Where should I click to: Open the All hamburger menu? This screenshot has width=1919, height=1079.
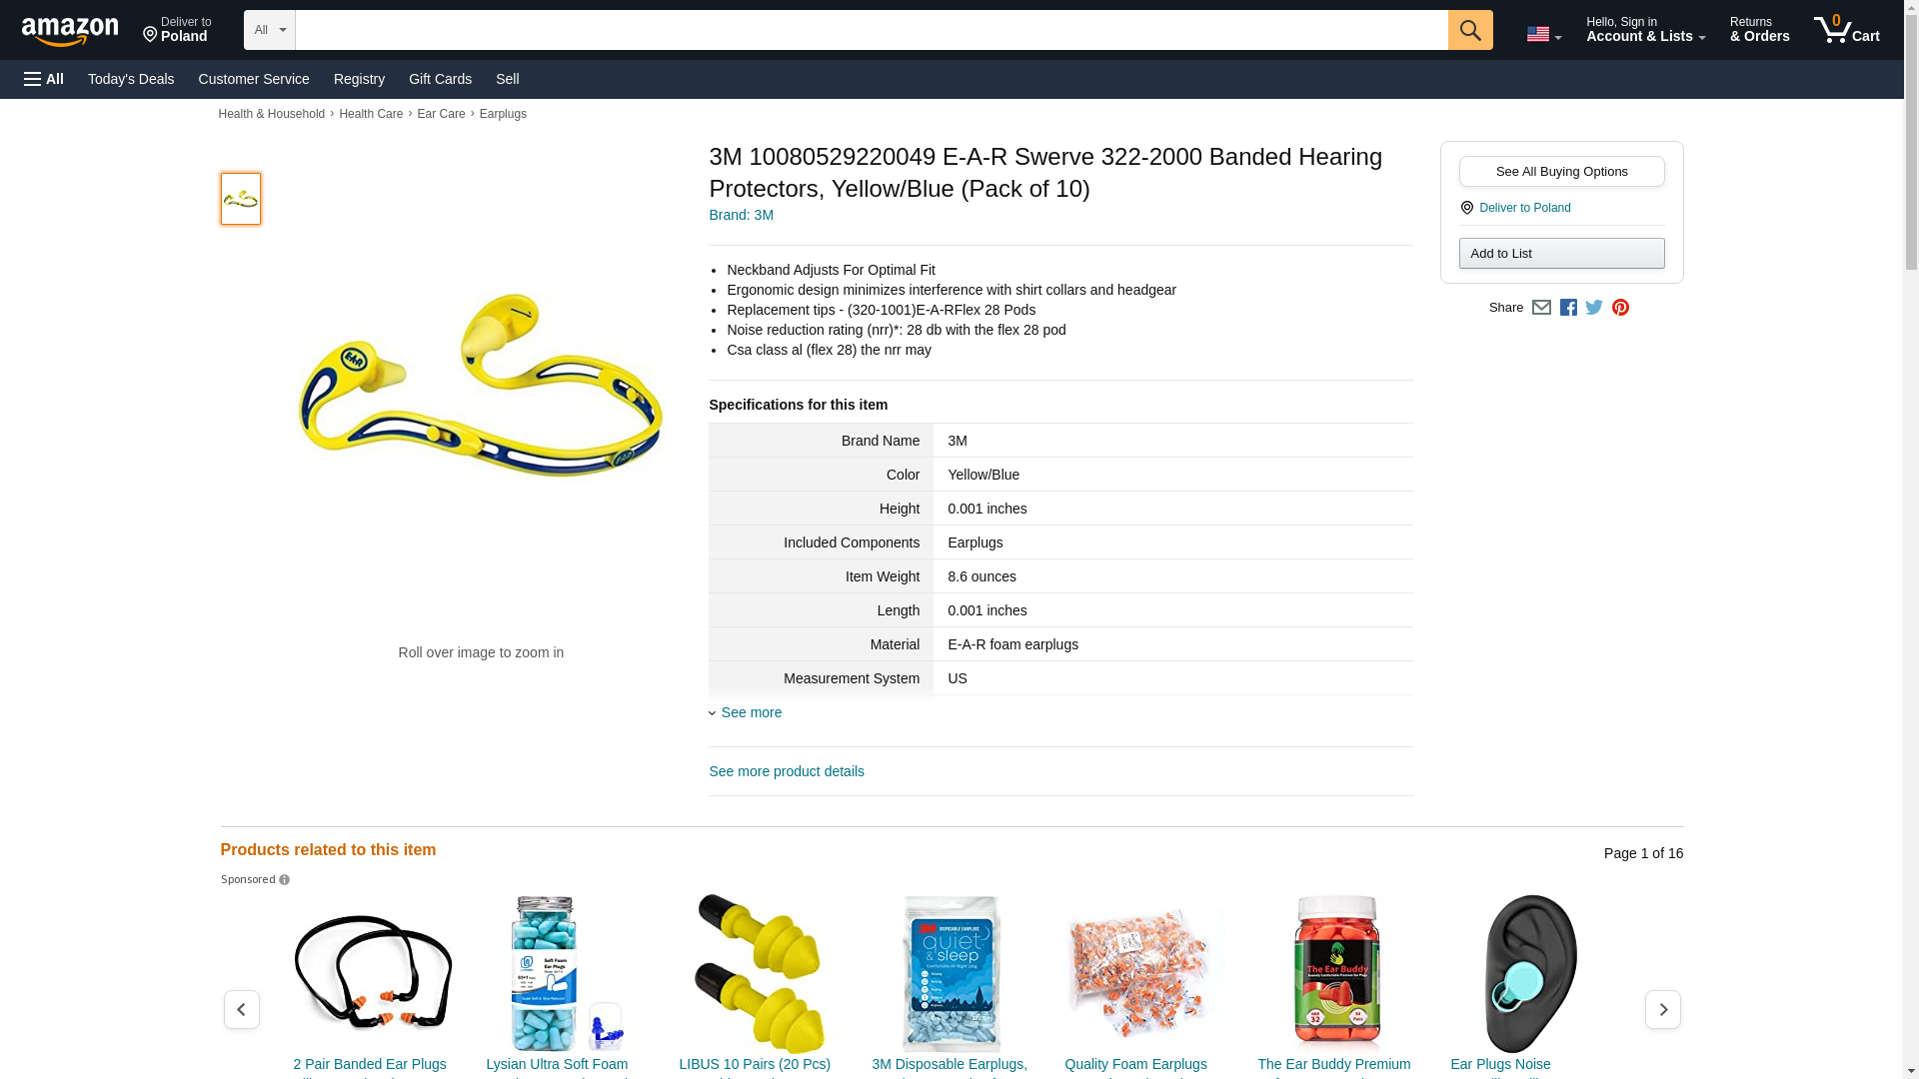(x=44, y=79)
